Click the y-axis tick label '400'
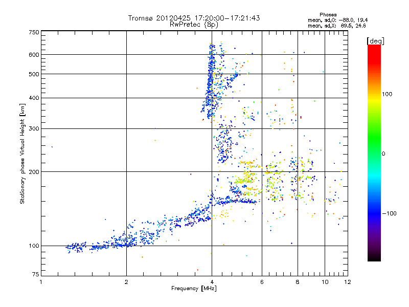The image size is (409, 307). tap(34, 98)
